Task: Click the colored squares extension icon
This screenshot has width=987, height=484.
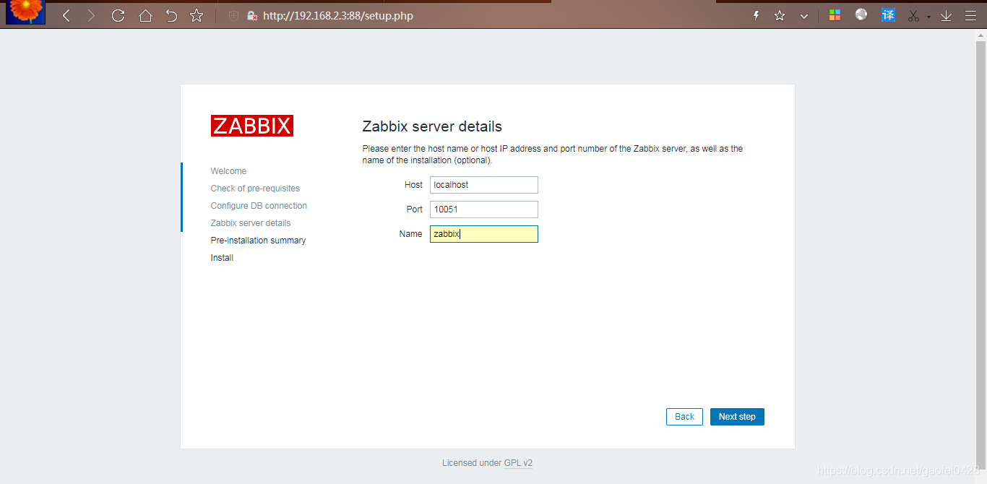Action: click(835, 14)
